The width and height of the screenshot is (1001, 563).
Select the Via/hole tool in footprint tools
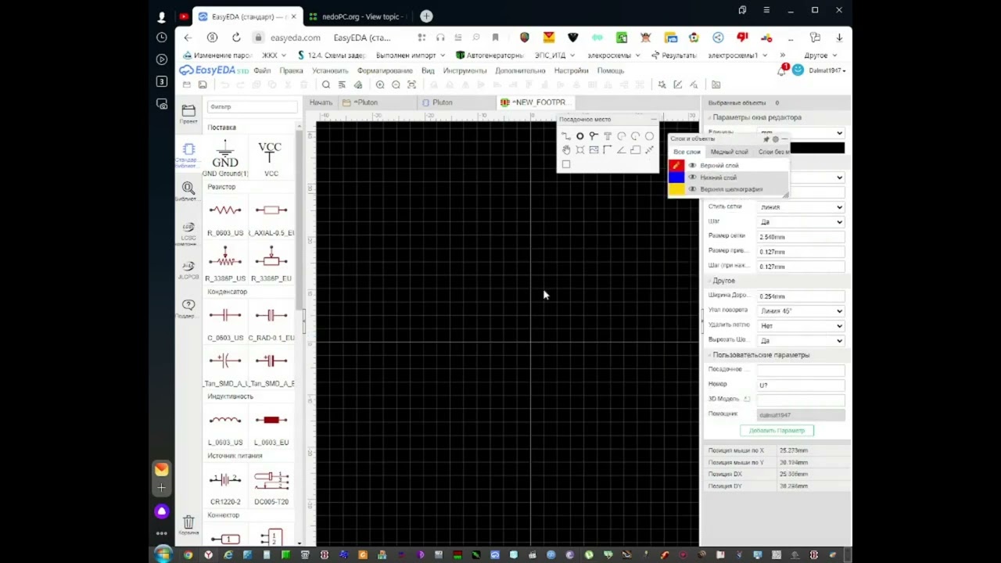pyautogui.click(x=594, y=136)
